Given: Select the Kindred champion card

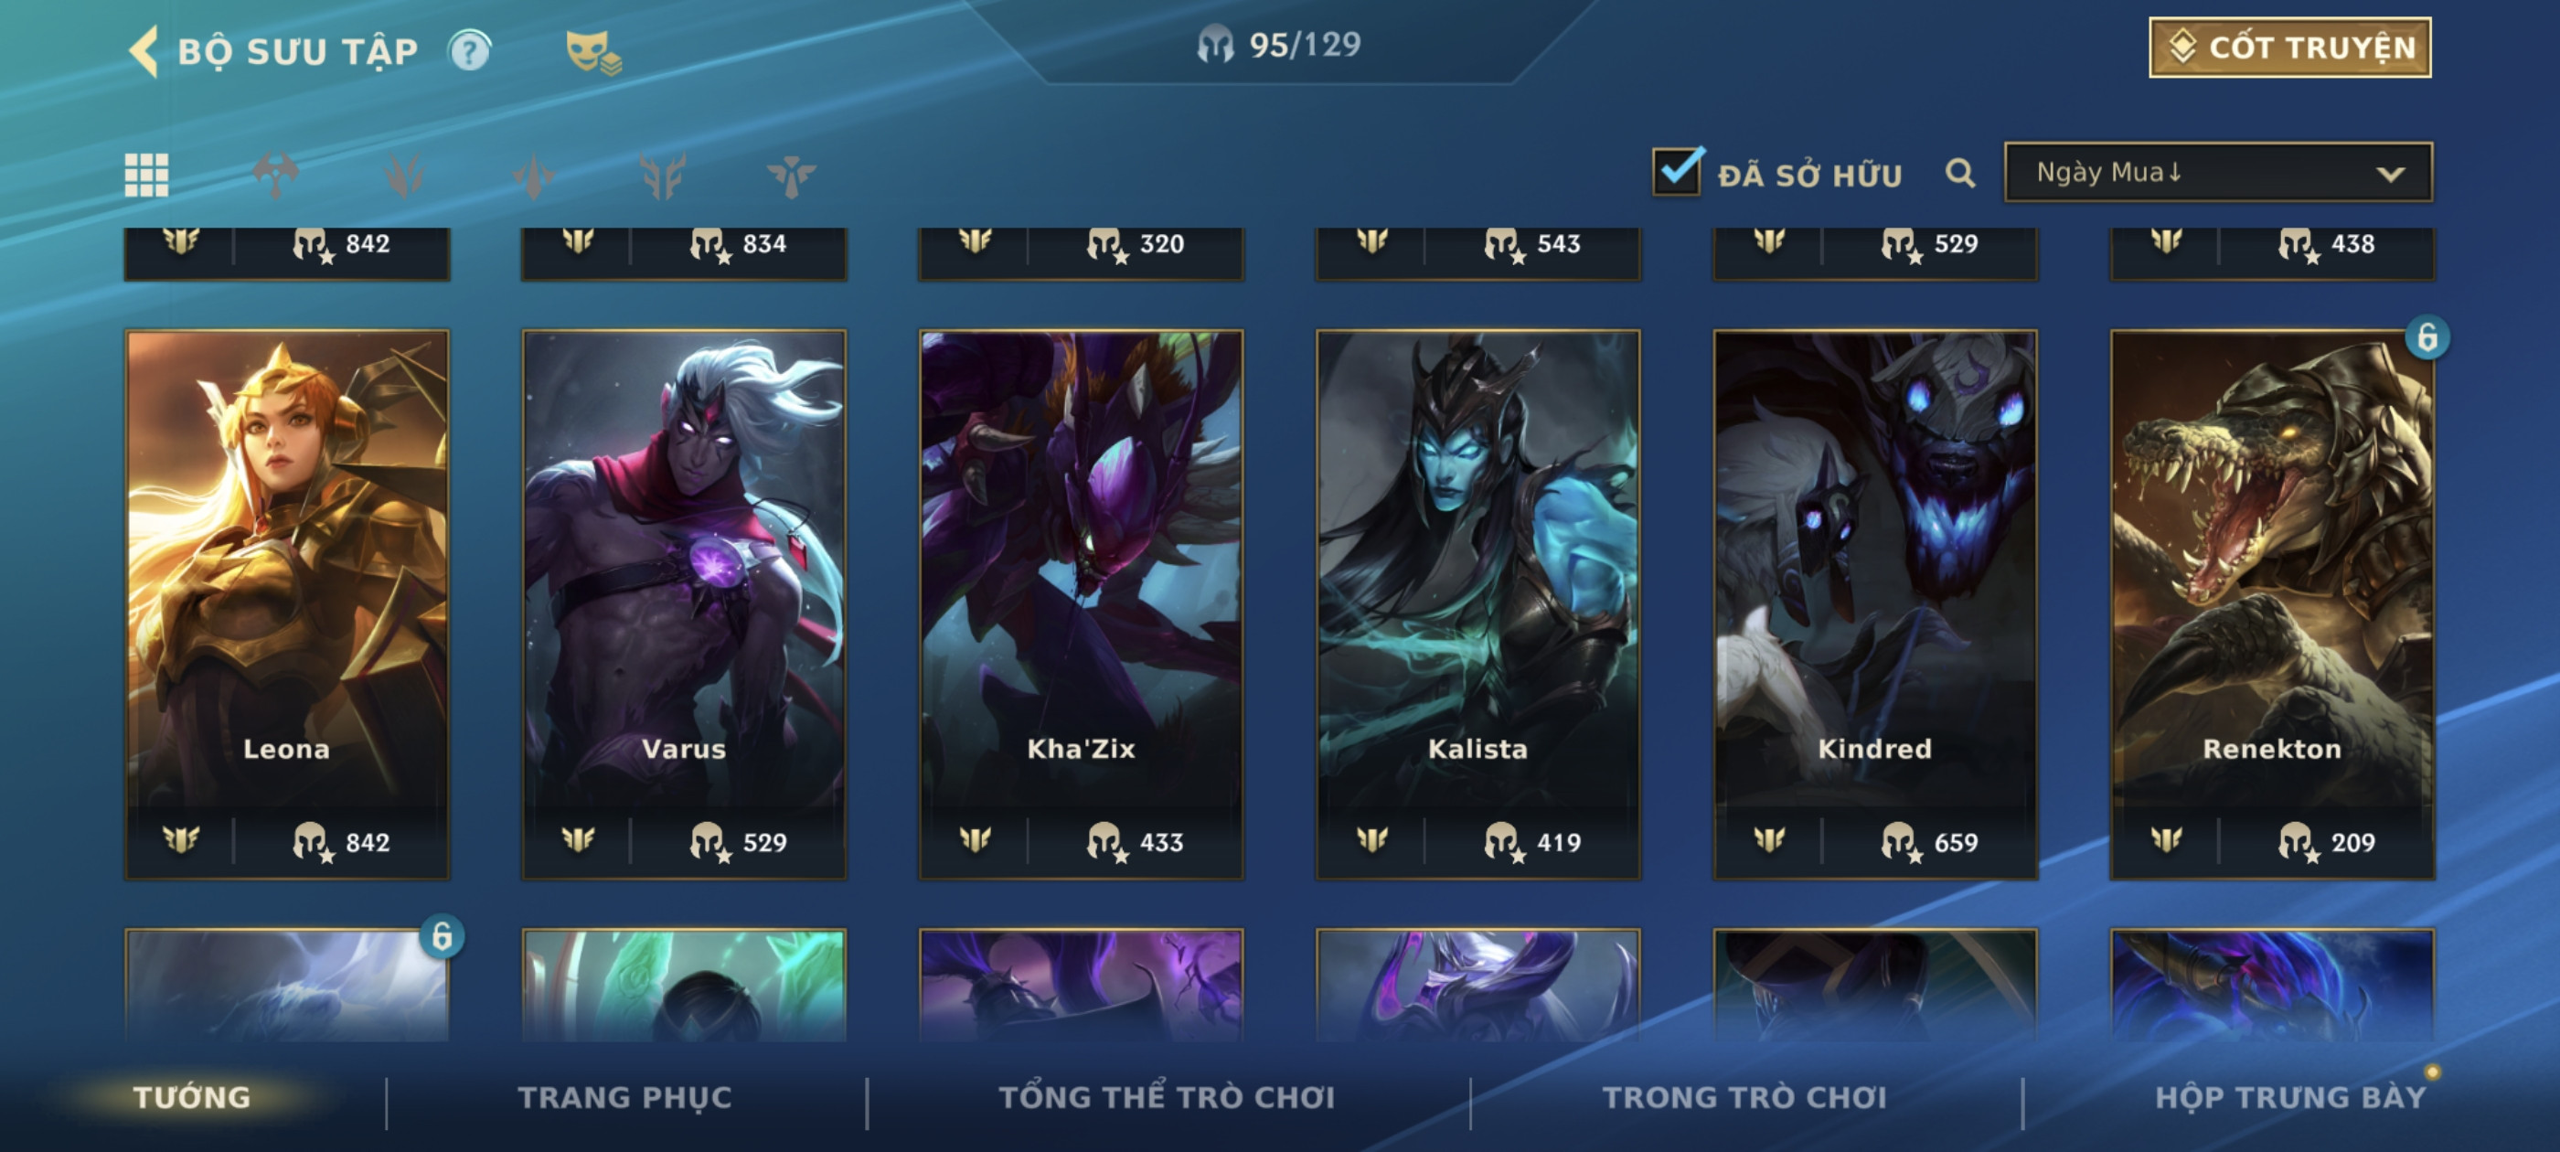Looking at the screenshot, I should 1874,604.
